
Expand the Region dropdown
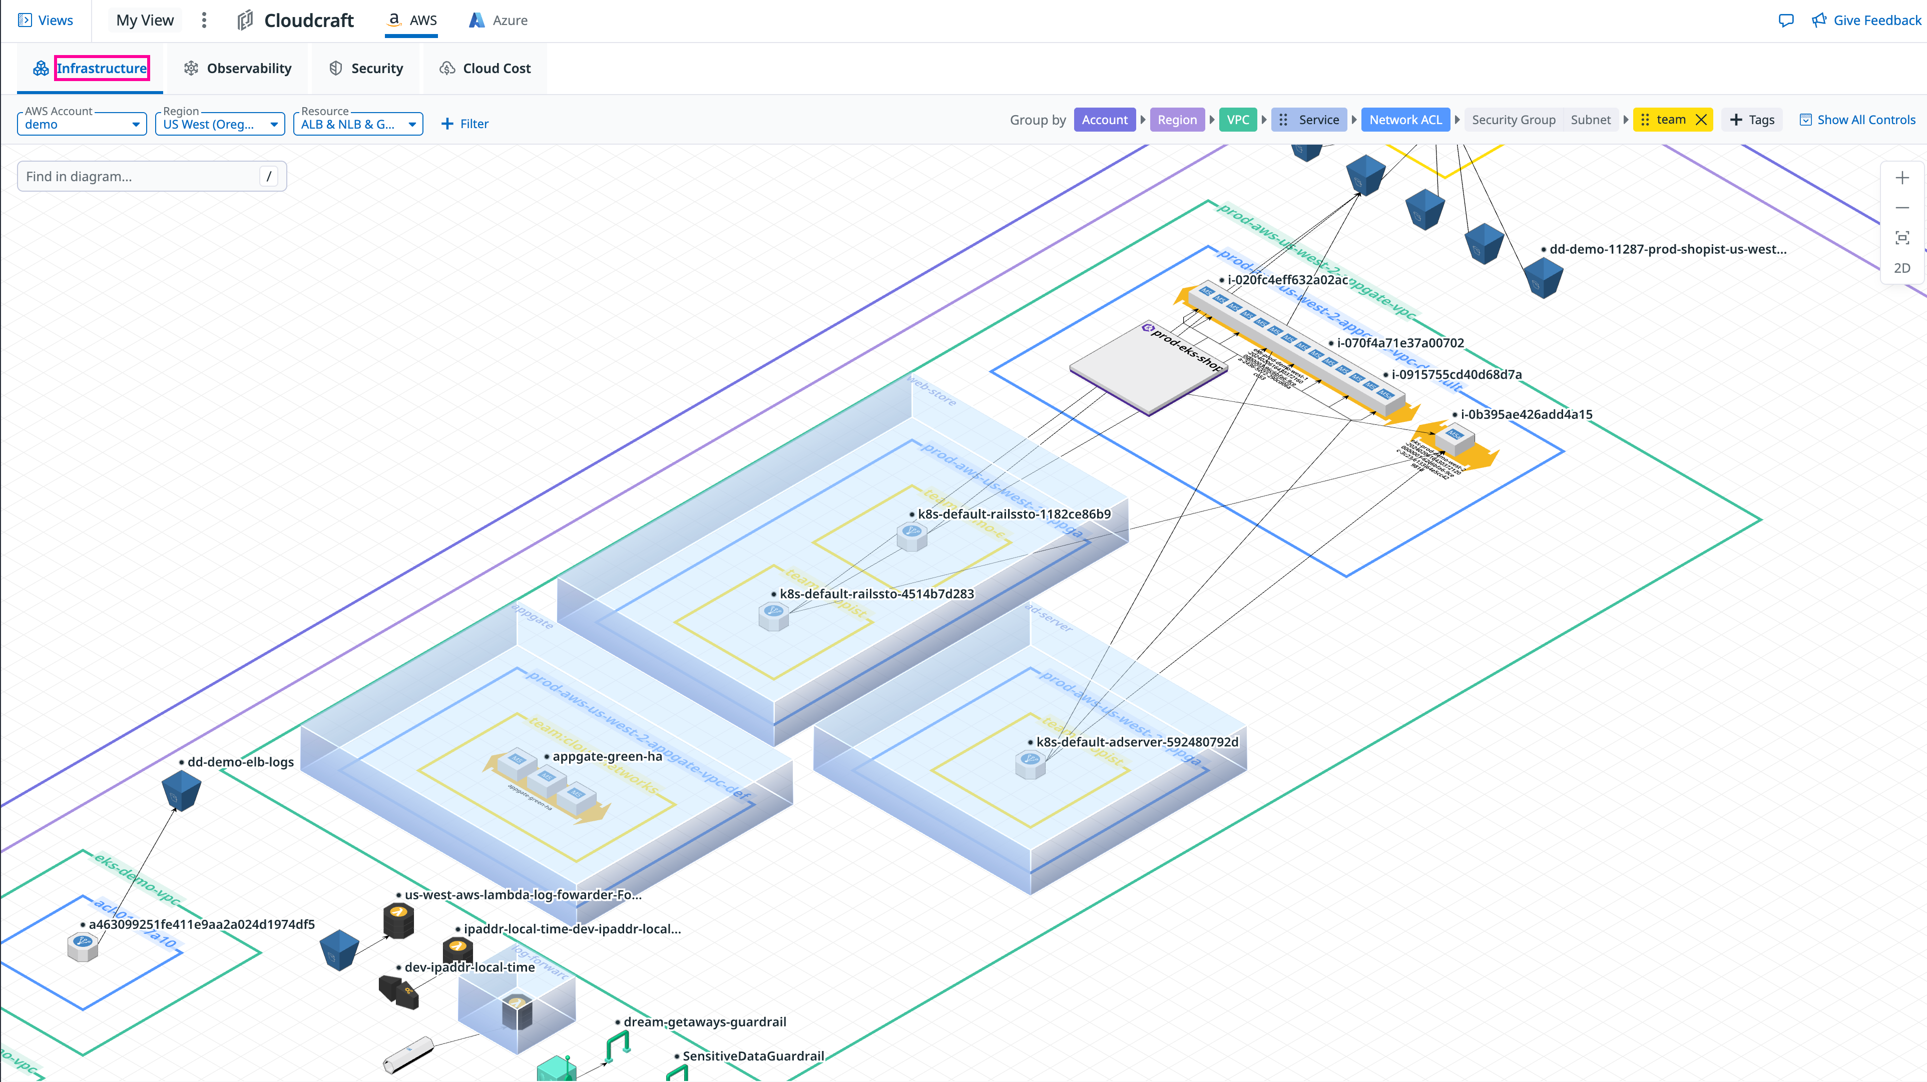pos(220,124)
